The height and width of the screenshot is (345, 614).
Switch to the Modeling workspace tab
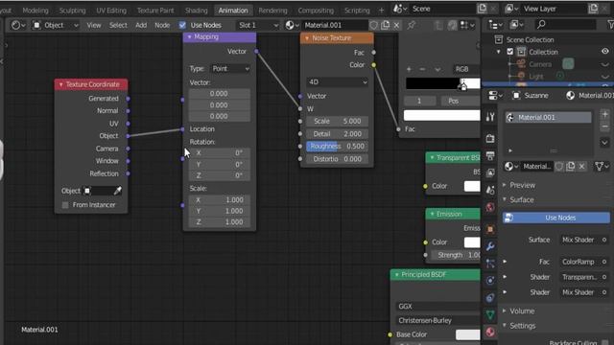pyautogui.click(x=35, y=11)
